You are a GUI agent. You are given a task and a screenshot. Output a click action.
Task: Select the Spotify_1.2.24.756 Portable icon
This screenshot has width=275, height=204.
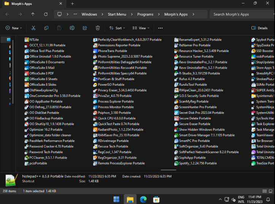(176, 163)
